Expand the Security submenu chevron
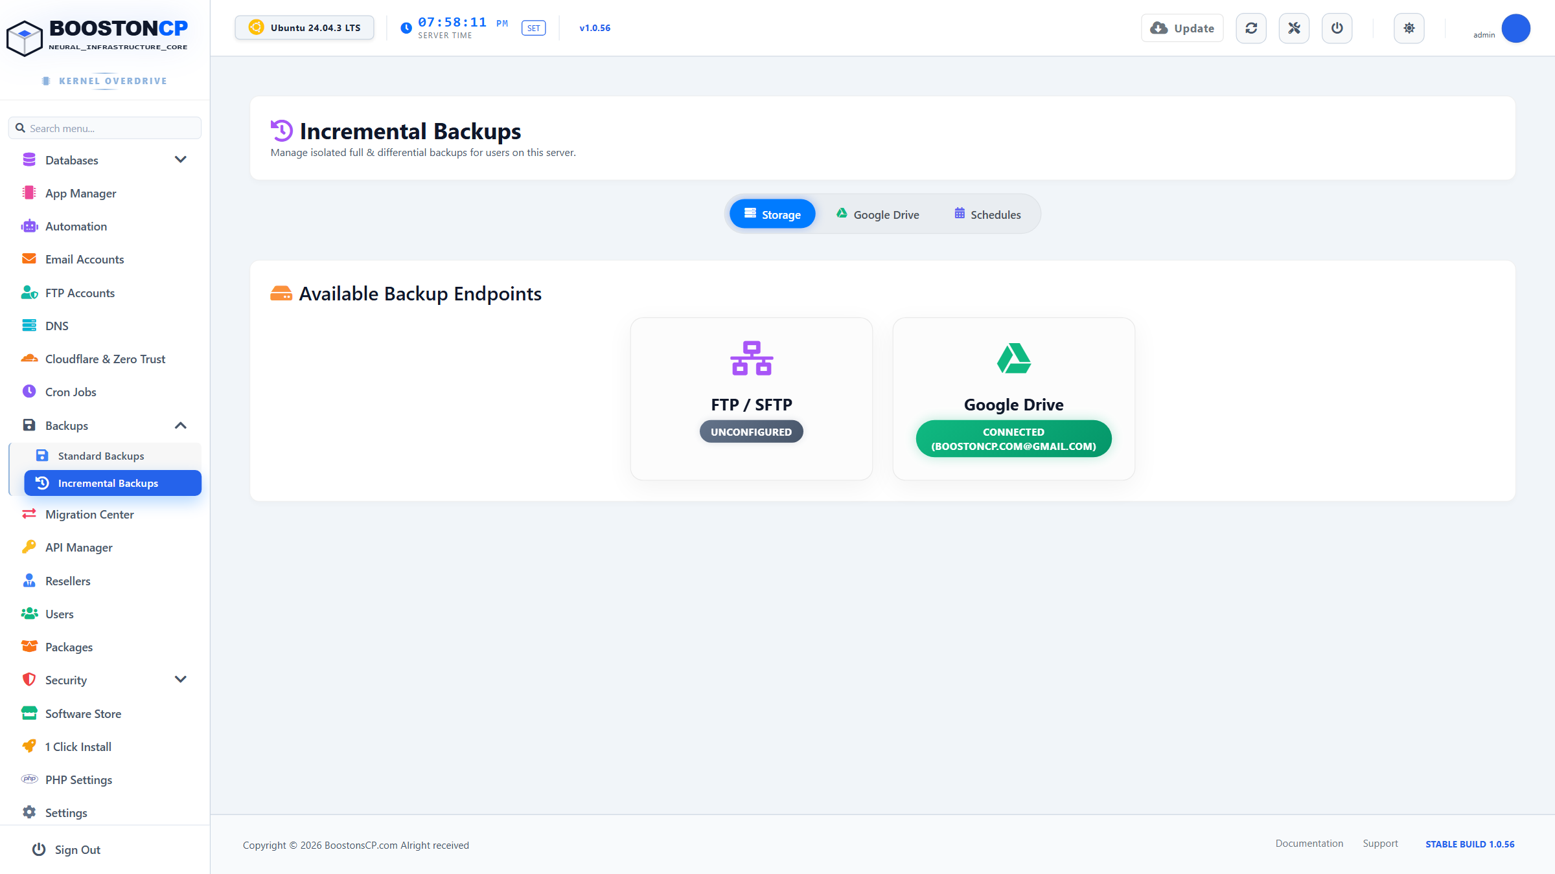The image size is (1555, 874). click(x=181, y=679)
